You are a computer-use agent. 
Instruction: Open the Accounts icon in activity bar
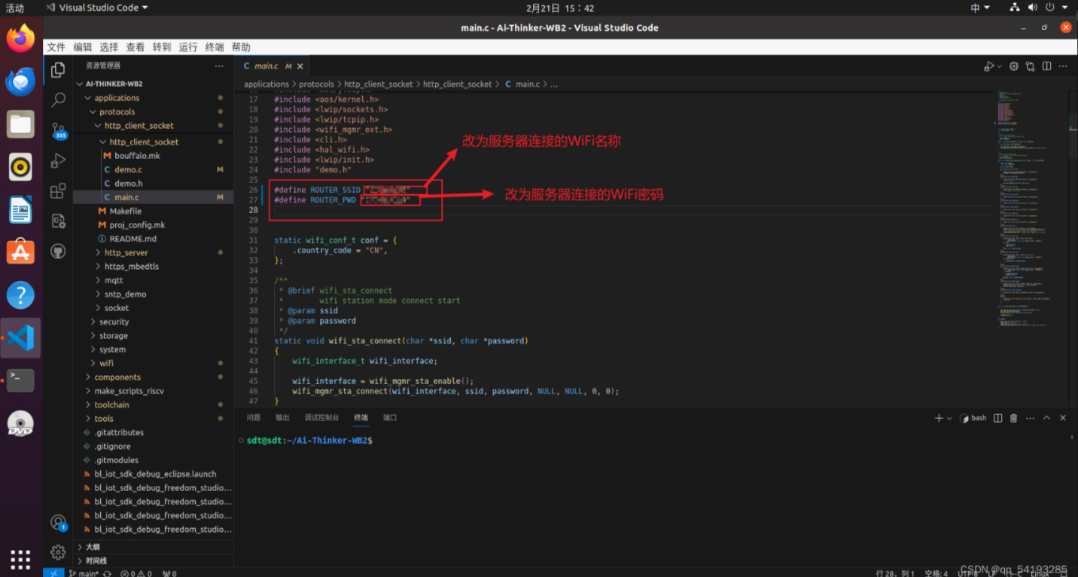(x=58, y=523)
